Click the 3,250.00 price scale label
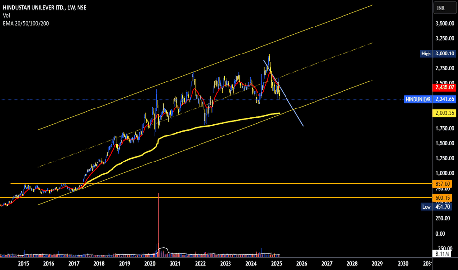The height and width of the screenshot is (270, 458). (445, 38)
